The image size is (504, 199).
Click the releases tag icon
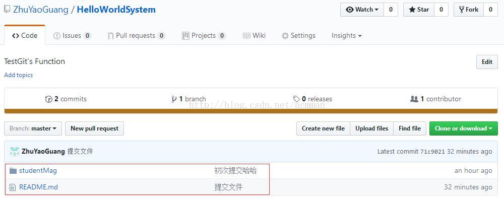296,99
